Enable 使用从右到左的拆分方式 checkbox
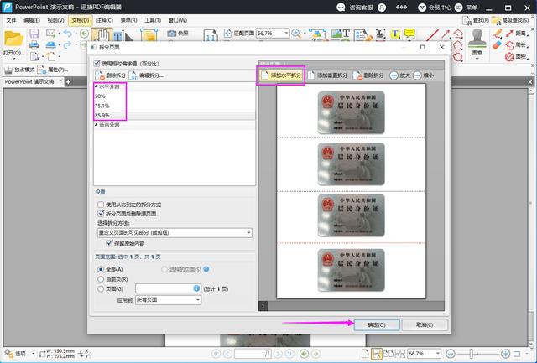The image size is (537, 363). 101,204
